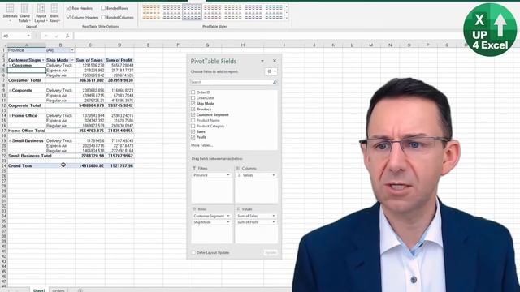The width and height of the screenshot is (520, 292).
Task: Apply the sixth purple PivotTable style
Action: point(253,12)
